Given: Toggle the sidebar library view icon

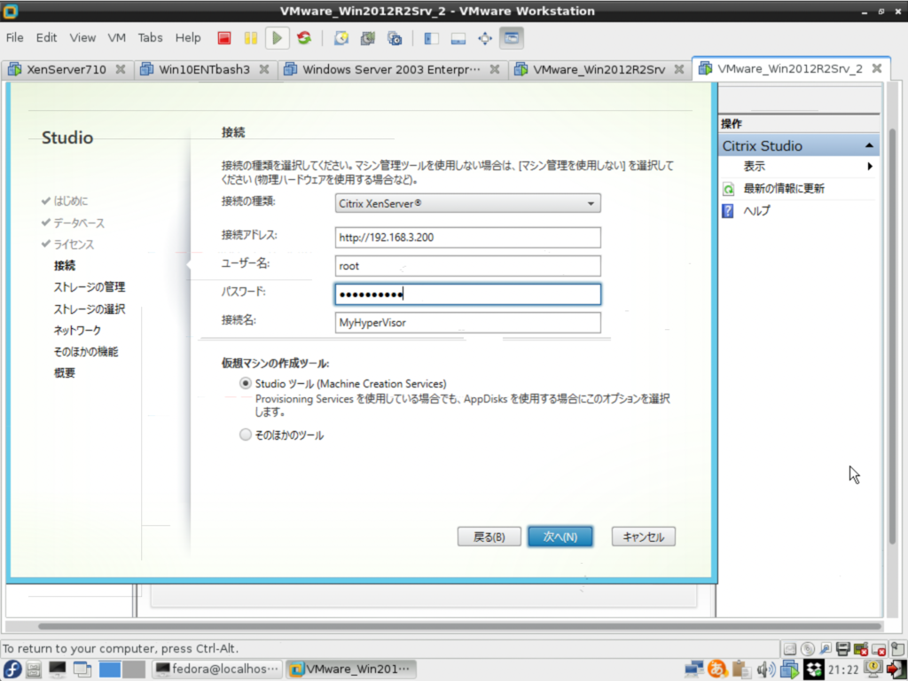Looking at the screenshot, I should tap(432, 38).
